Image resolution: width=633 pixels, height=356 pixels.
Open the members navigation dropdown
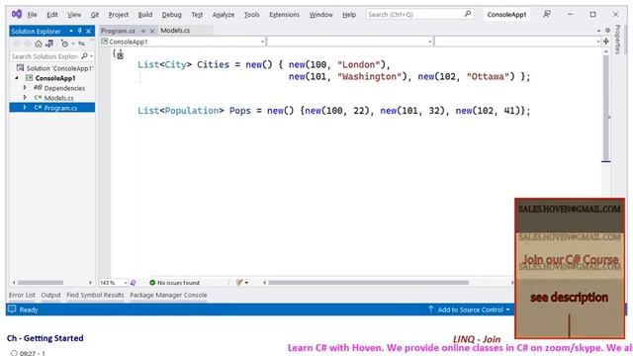(x=597, y=42)
